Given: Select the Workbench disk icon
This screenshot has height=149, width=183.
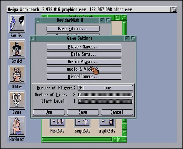Looking at the screenshot, I should tap(17, 126).
